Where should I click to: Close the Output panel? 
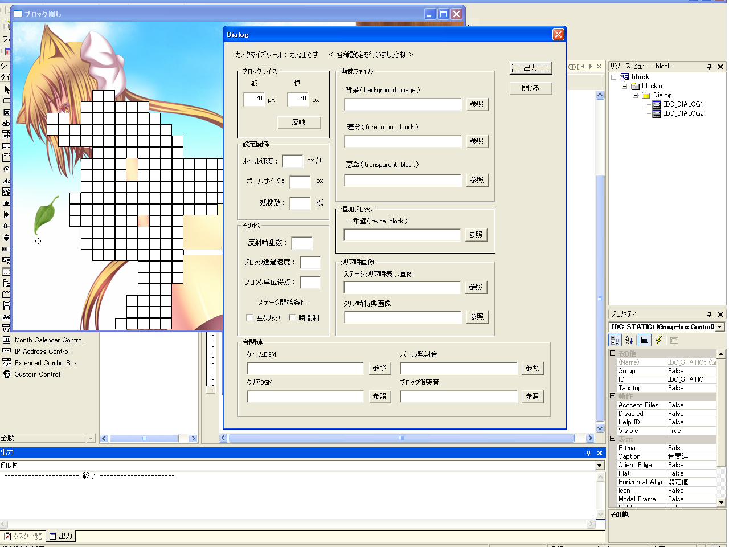(600, 453)
